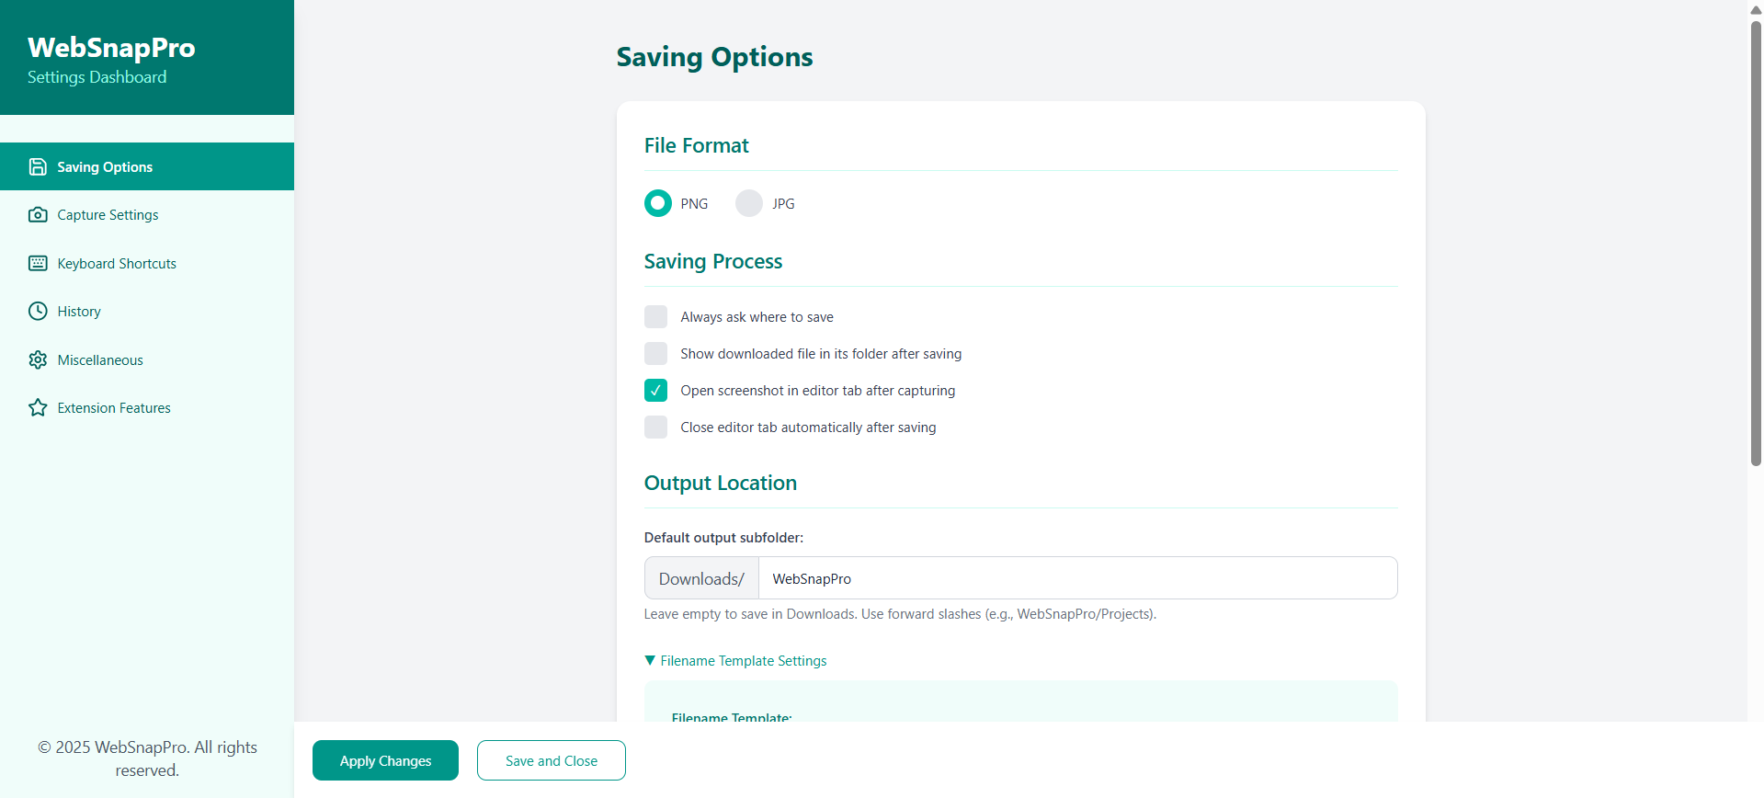1764x798 pixels.
Task: Click the Miscellaneous gear icon
Action: coord(38,360)
